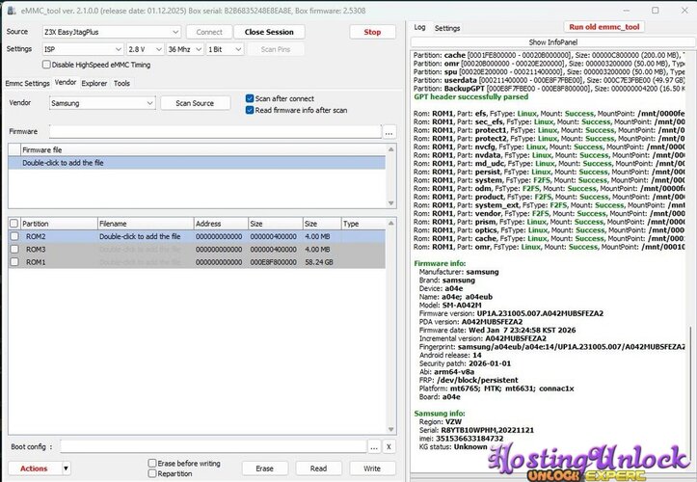The height and width of the screenshot is (482, 697).
Task: Uncheck Scan after connect
Action: (250, 98)
